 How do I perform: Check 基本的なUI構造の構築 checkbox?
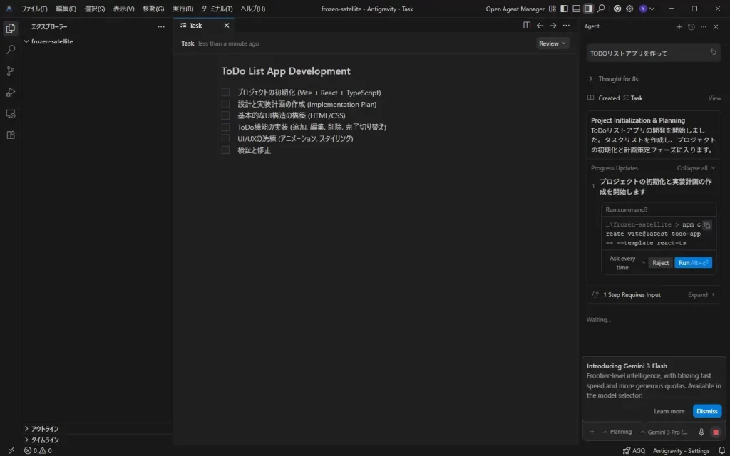[x=225, y=115]
